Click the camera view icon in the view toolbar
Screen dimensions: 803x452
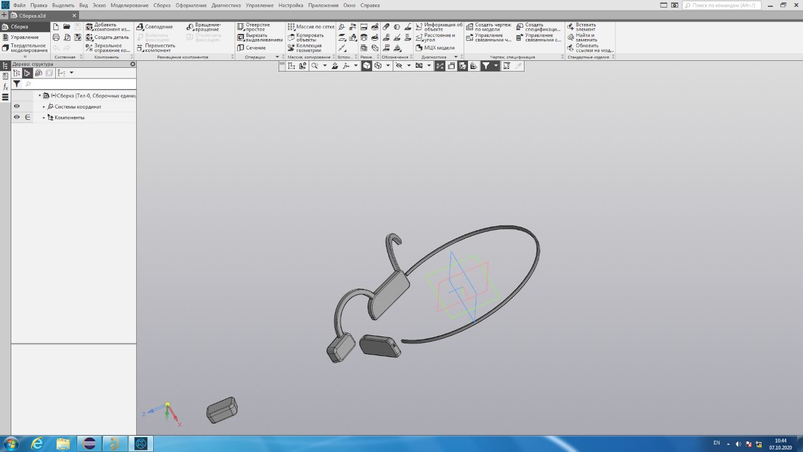(419, 65)
